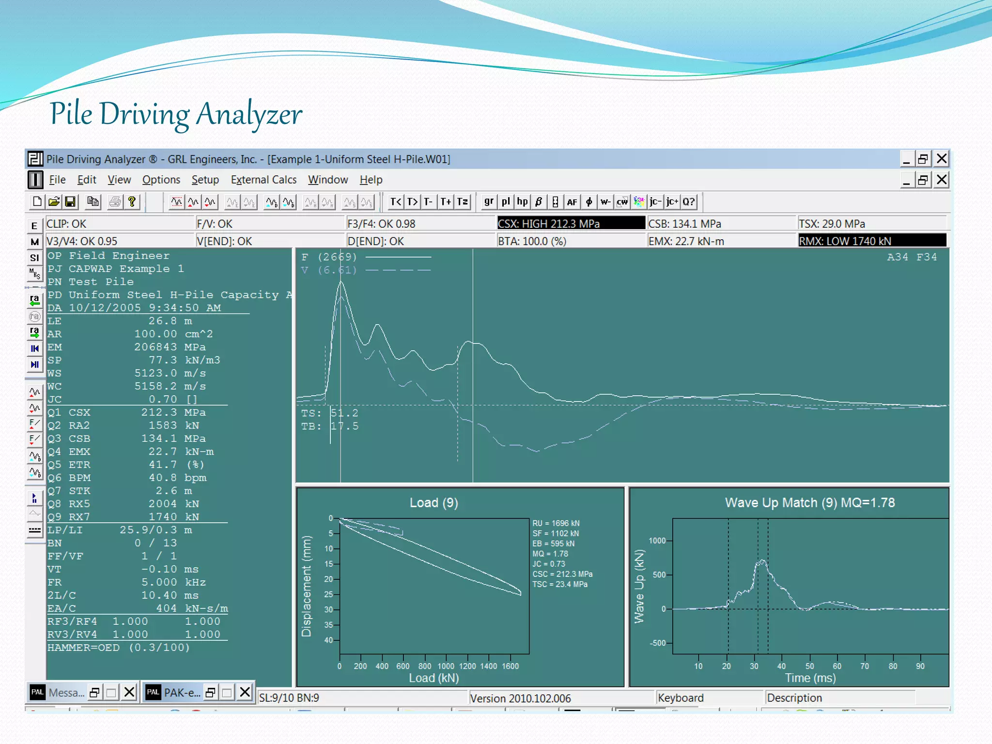
Task: Click the T< time shift button
Action: click(x=396, y=201)
